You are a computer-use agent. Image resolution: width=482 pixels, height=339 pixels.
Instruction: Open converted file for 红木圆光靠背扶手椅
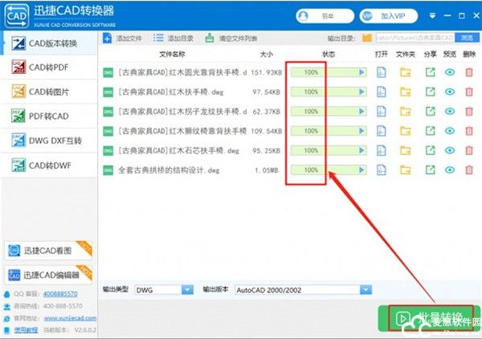(x=381, y=72)
